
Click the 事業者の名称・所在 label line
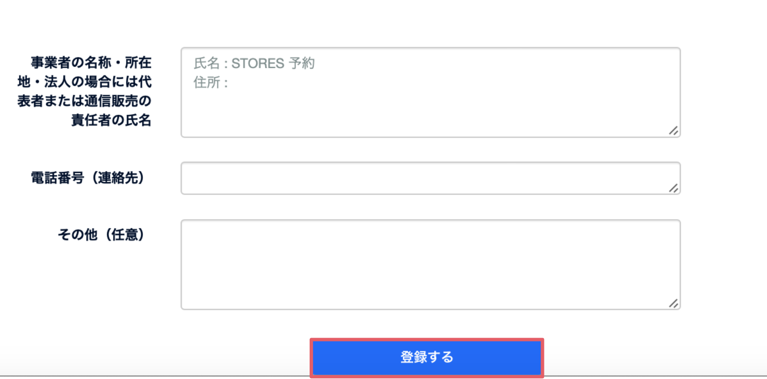pyautogui.click(x=91, y=63)
